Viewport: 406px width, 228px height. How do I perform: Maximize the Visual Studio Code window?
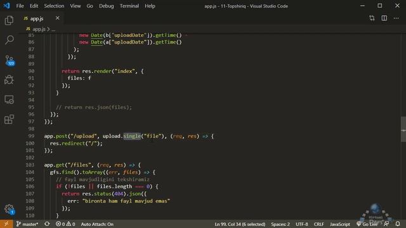coord(380,6)
